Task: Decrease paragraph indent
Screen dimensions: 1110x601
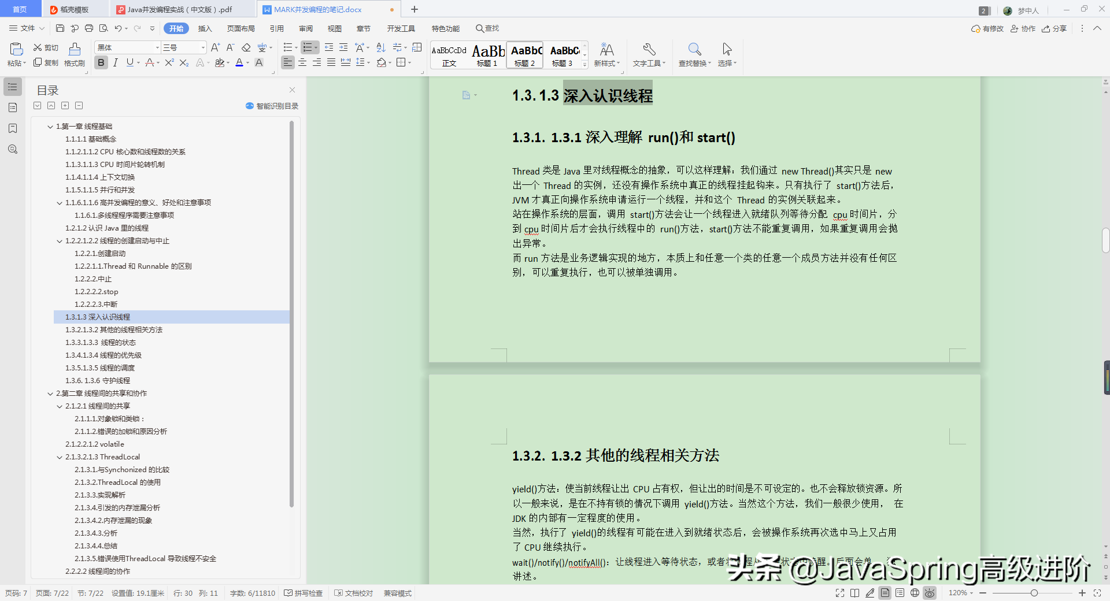Action: tap(329, 47)
